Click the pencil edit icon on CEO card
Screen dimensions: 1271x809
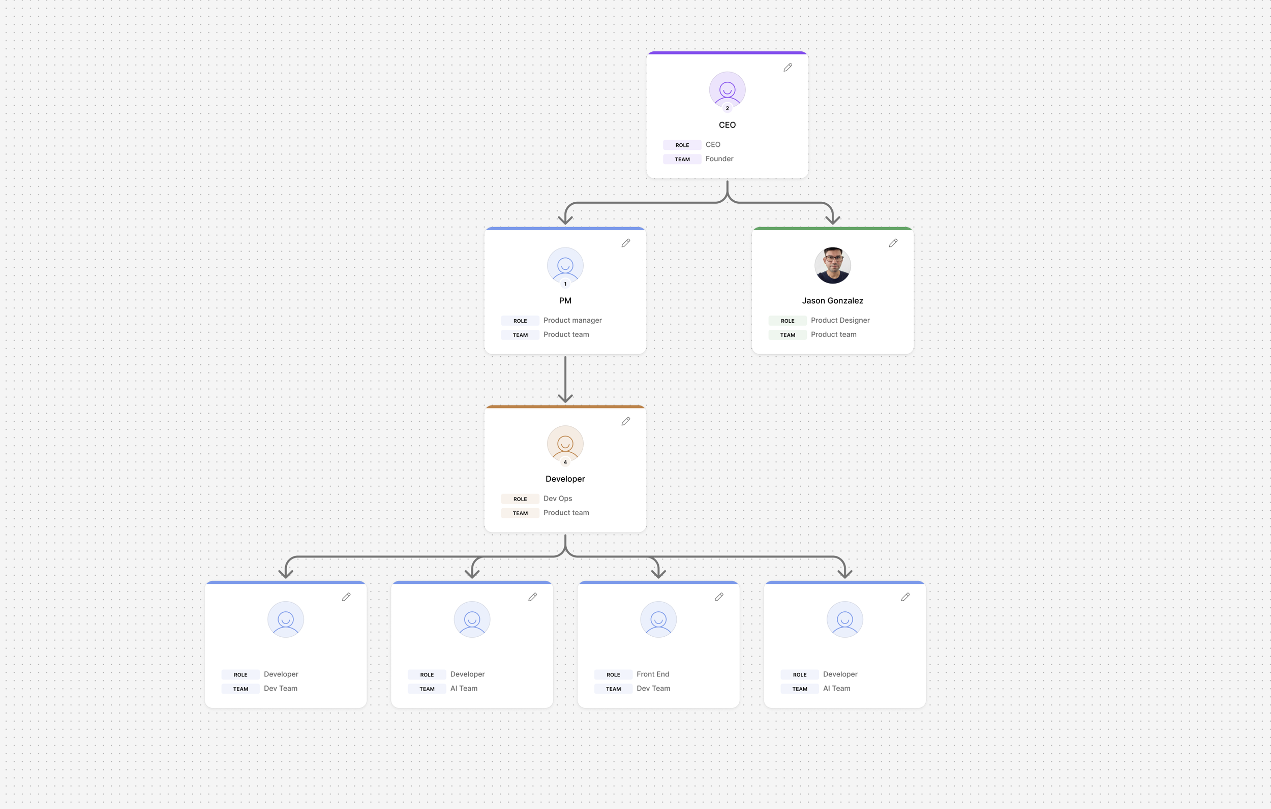(x=788, y=68)
